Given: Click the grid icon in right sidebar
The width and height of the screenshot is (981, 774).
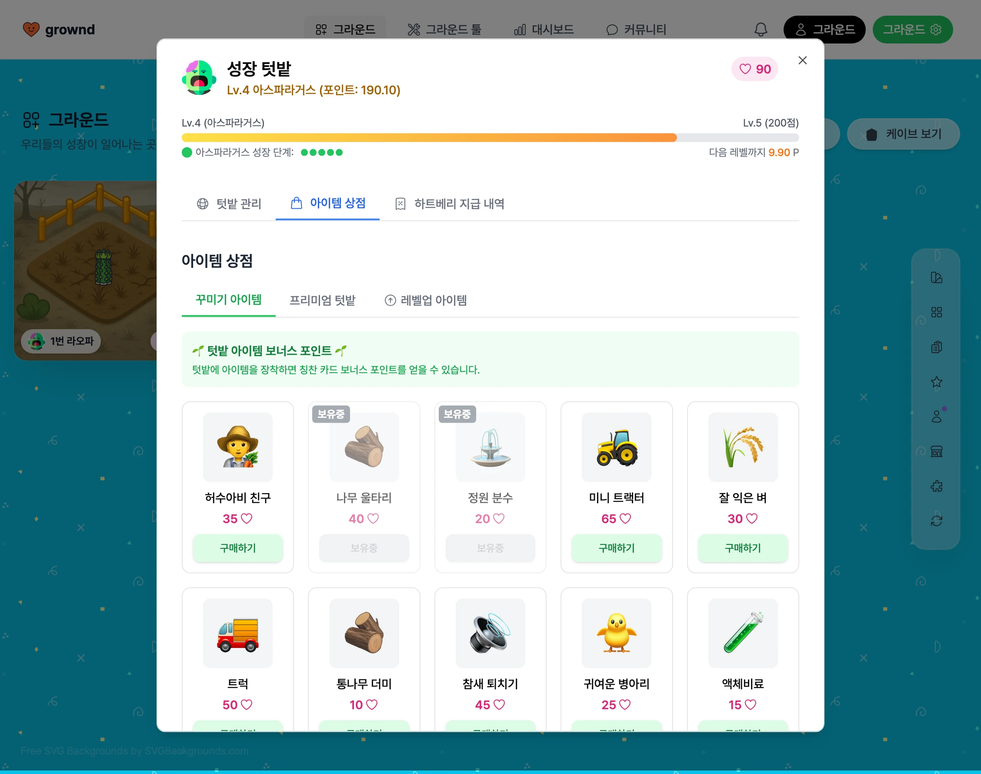Looking at the screenshot, I should pos(936,312).
